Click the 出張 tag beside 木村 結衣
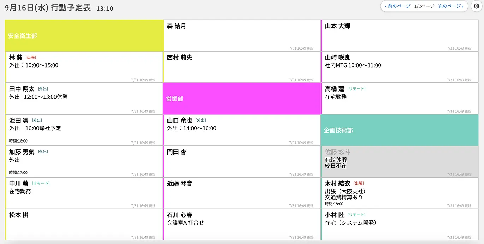Image resolution: width=484 pixels, height=244 pixels. pyautogui.click(x=359, y=183)
